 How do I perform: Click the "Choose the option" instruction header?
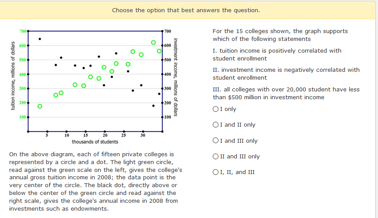(186, 10)
